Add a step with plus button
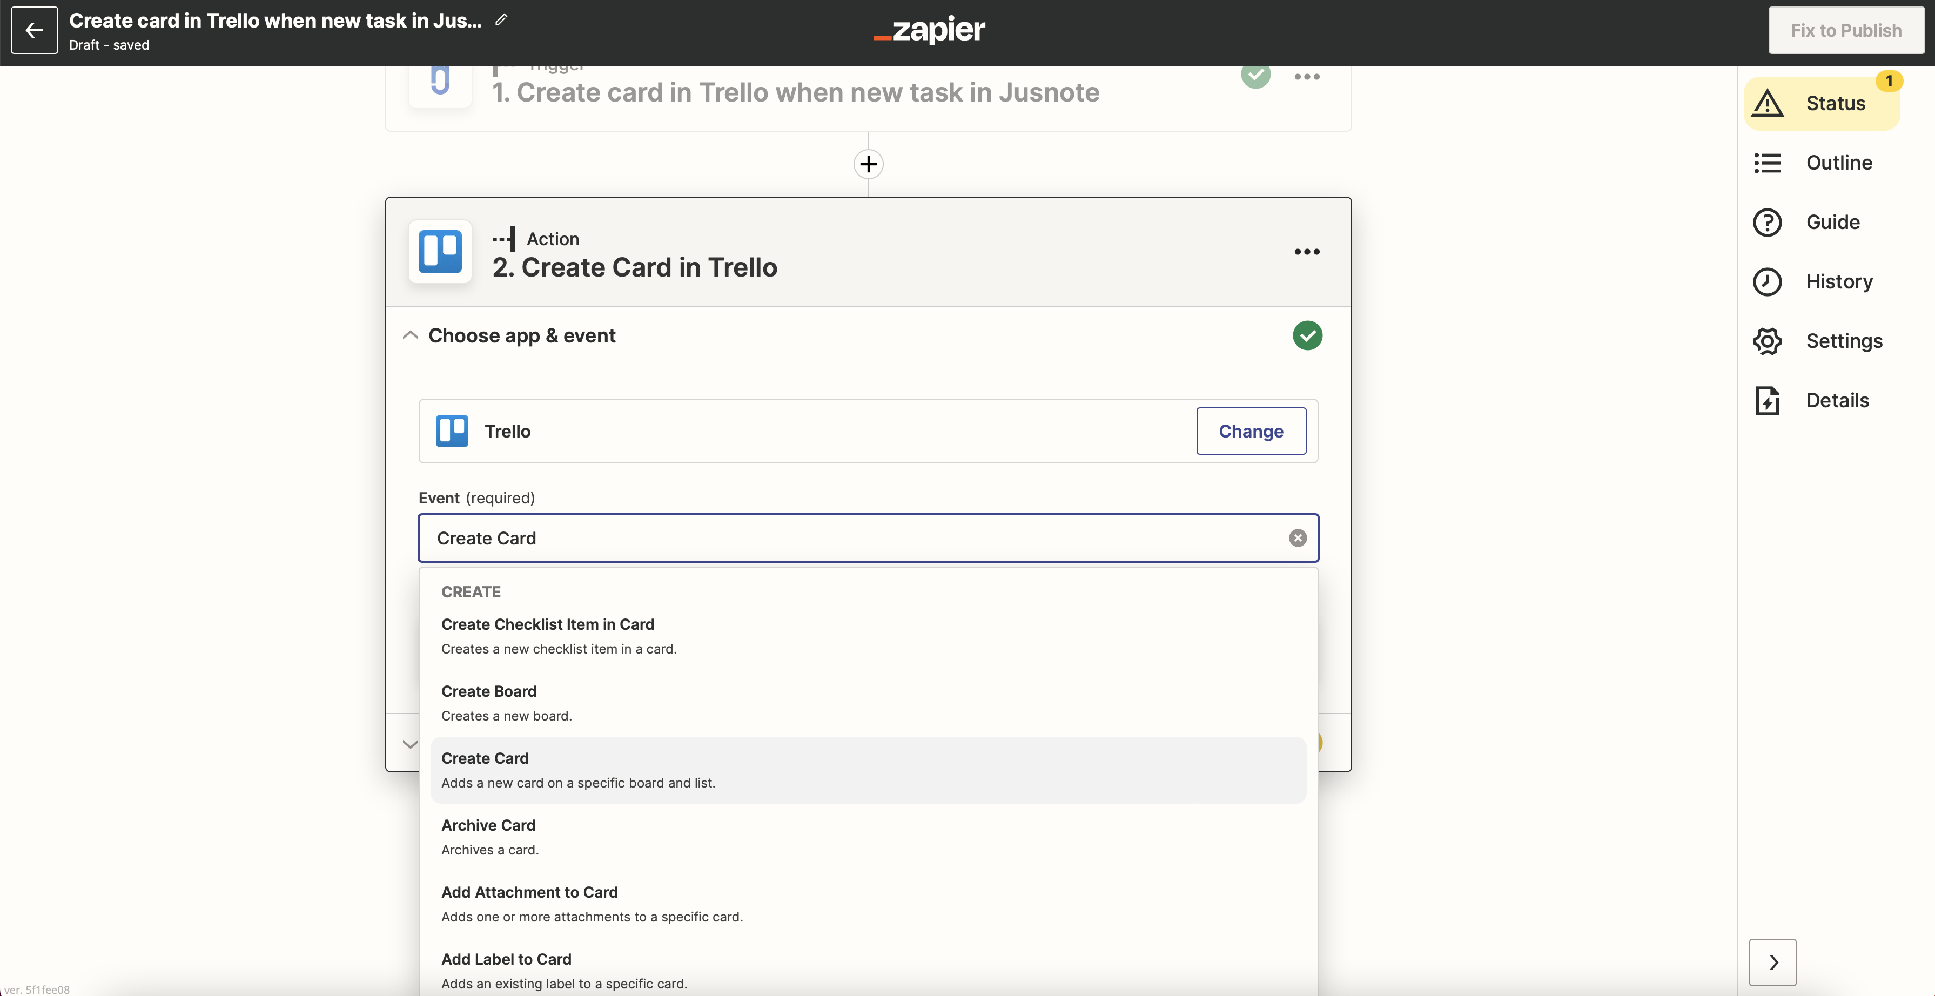The height and width of the screenshot is (996, 1935). [868, 164]
